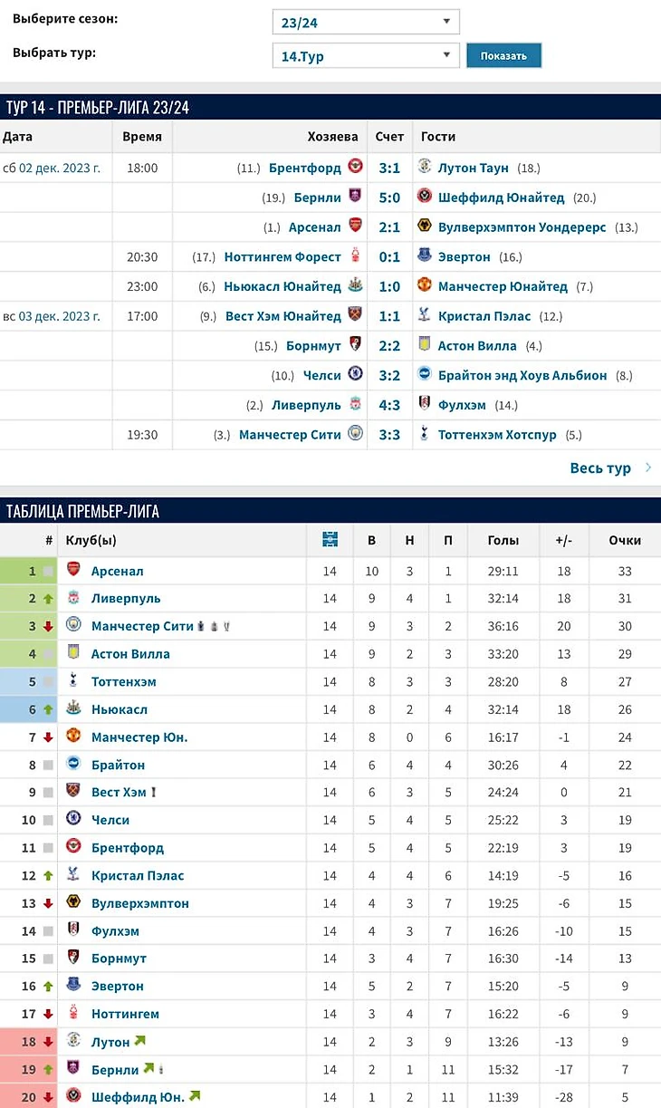
Task: Click the Everton crest in the fixtures list
Action: pos(425,256)
